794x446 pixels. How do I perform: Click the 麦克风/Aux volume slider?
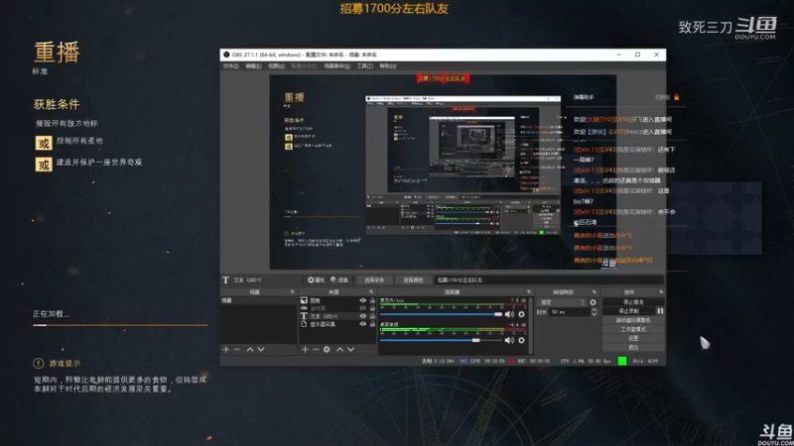(x=441, y=314)
